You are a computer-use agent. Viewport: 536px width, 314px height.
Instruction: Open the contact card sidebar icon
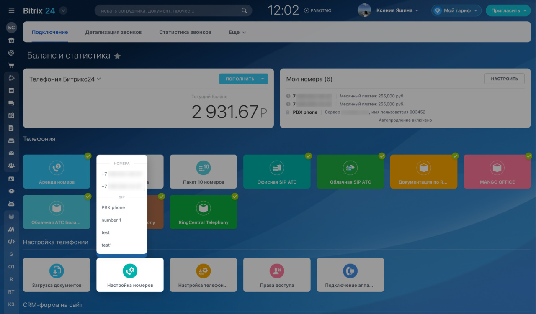coord(11,178)
